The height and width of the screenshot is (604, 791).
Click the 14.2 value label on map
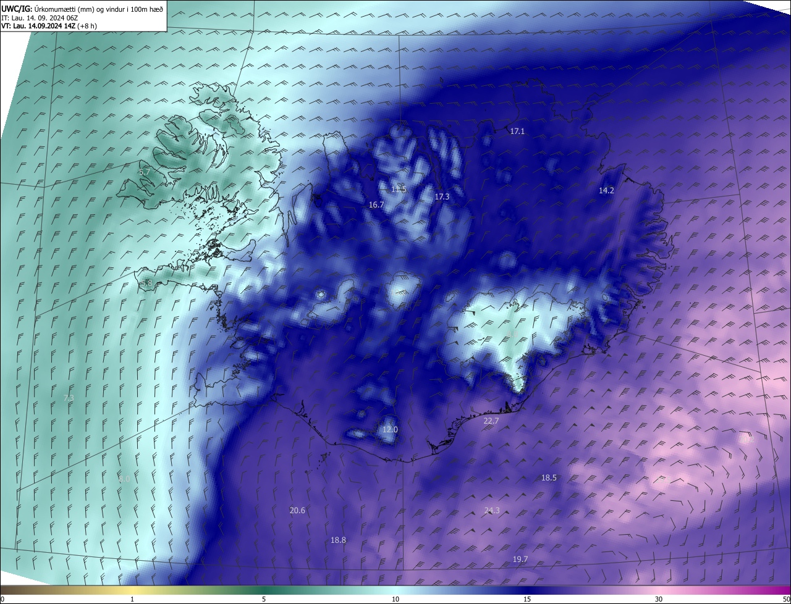pos(606,191)
